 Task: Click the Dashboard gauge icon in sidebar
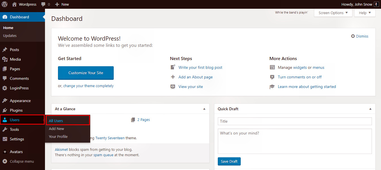point(5,17)
